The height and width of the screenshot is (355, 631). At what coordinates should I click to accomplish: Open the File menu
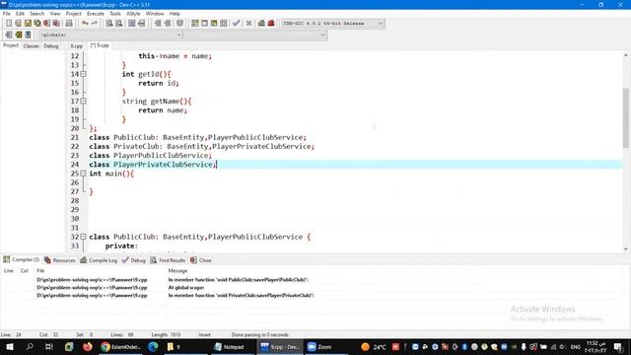(7, 14)
